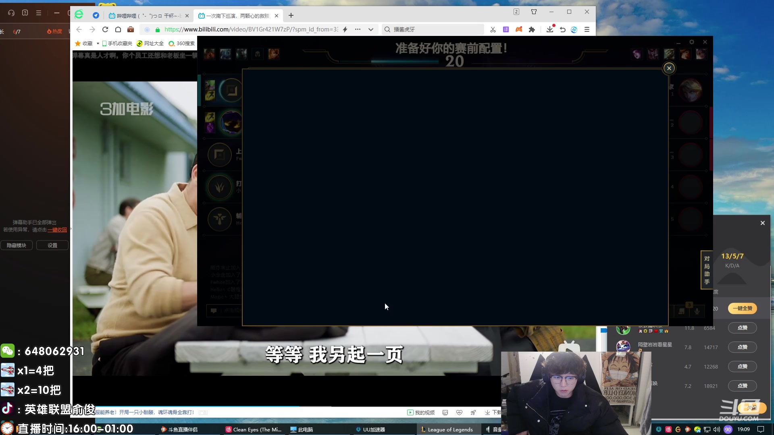The width and height of the screenshot is (774, 435).
Task: Close the dark League client popup overlay
Action: tap(669, 68)
